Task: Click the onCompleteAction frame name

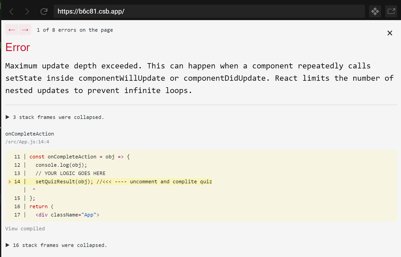Action: (x=29, y=134)
